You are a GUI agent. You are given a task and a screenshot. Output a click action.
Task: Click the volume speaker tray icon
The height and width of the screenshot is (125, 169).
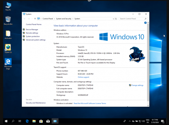(x=143, y=121)
